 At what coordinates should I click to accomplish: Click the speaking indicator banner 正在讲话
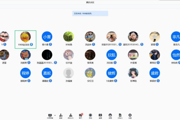click(x=90, y=13)
